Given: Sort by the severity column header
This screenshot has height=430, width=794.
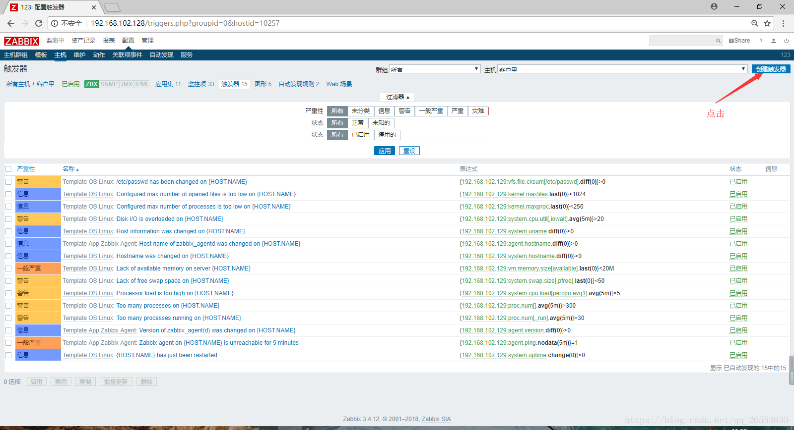Looking at the screenshot, I should point(26,169).
